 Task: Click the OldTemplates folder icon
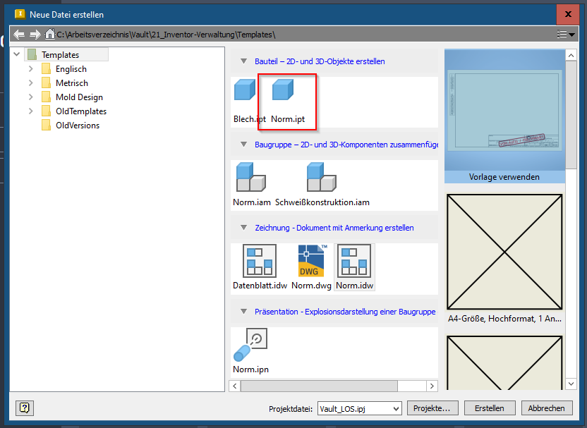point(46,111)
